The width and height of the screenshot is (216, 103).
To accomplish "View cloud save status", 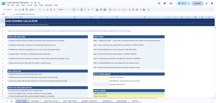I will pos(39,3).
